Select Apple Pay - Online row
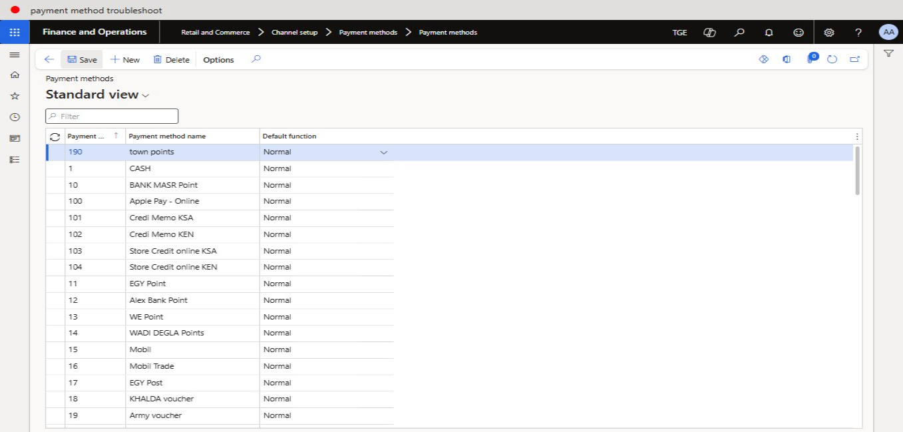Screen dimensions: 903x432 point(220,201)
